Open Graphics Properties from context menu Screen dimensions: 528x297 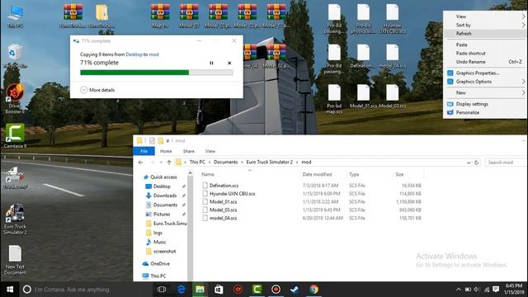(485, 73)
